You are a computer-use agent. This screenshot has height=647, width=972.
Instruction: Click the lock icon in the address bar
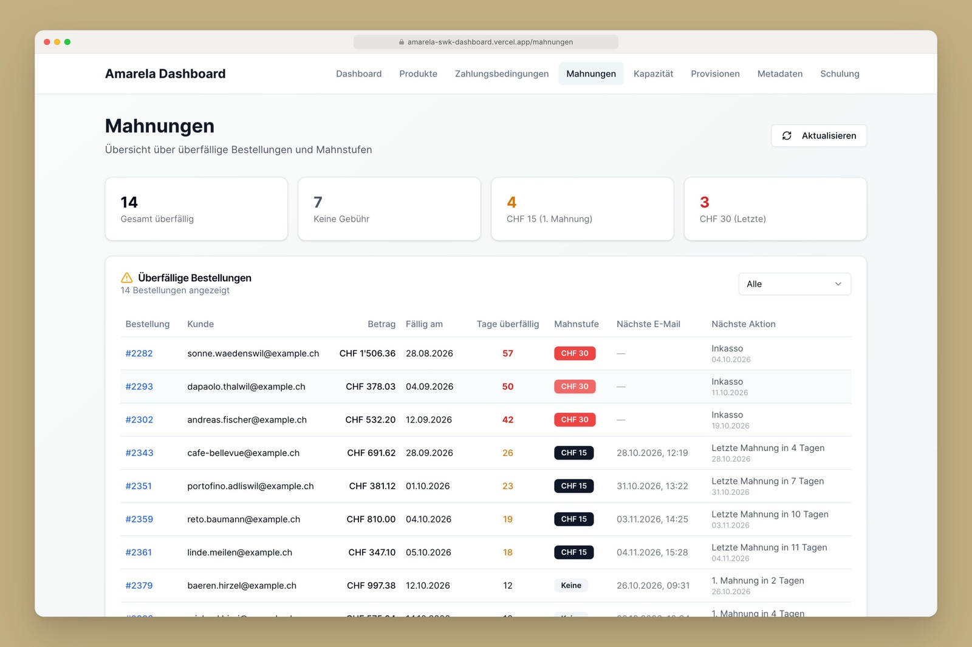(x=402, y=42)
